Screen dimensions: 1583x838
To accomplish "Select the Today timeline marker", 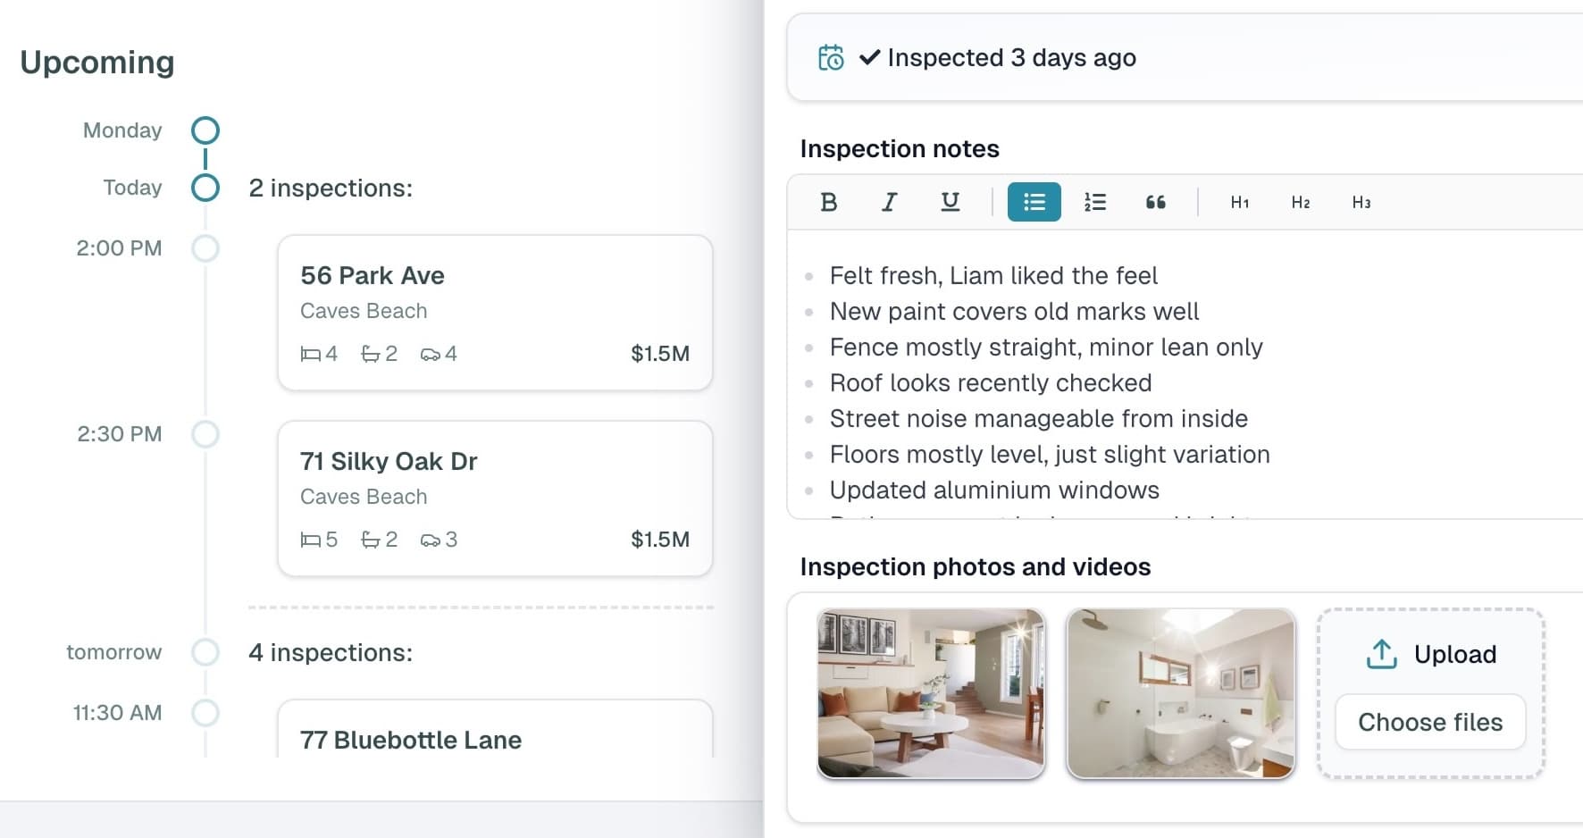I will [x=205, y=188].
